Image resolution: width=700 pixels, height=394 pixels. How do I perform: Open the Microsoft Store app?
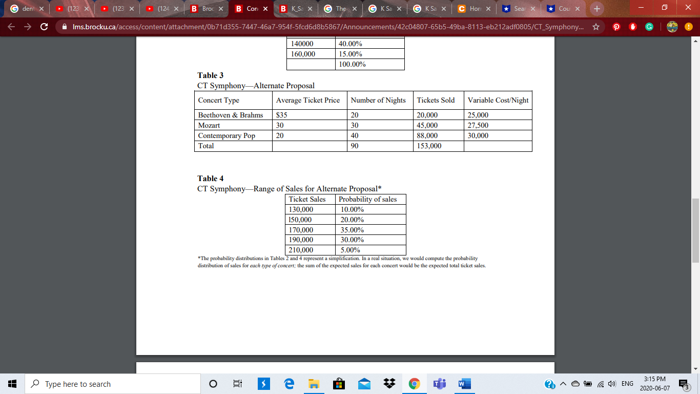click(339, 384)
